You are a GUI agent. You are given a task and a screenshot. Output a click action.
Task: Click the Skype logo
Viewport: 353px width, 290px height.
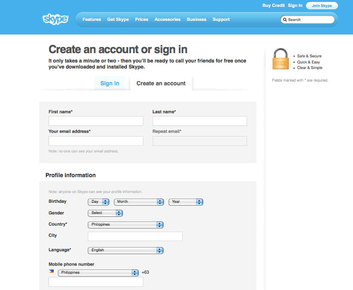(56, 19)
